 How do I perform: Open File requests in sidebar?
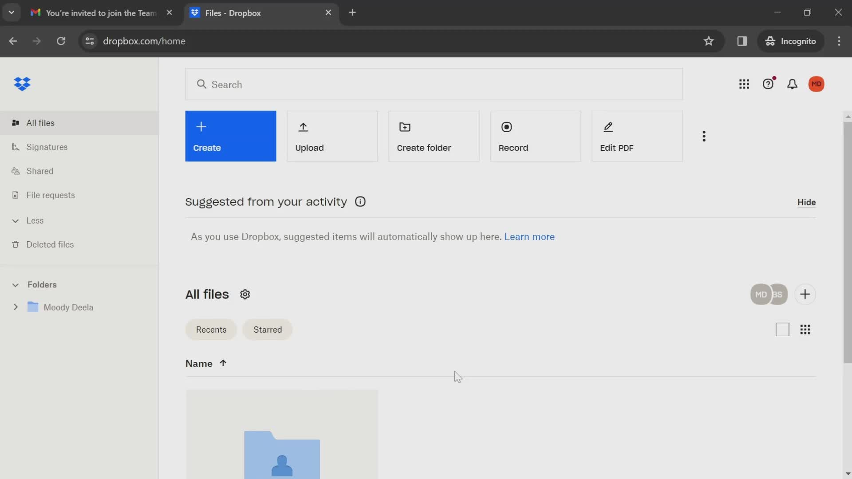click(x=79, y=195)
